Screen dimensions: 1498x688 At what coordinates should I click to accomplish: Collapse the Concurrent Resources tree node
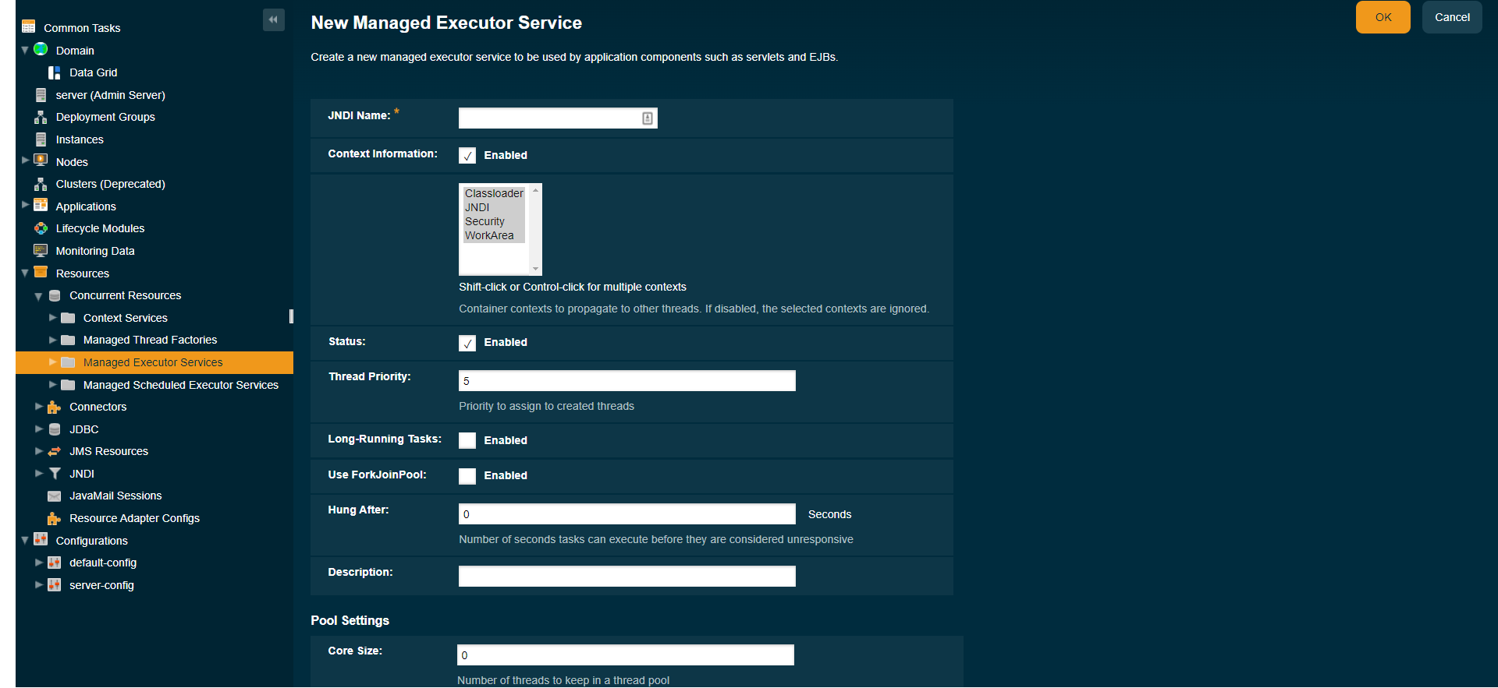[x=39, y=296]
